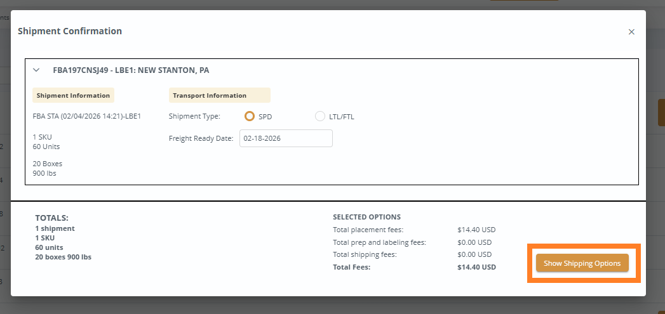This screenshot has height=314, width=665.
Task: Click the 20 Boxes text in shipment info
Action: coord(48,164)
